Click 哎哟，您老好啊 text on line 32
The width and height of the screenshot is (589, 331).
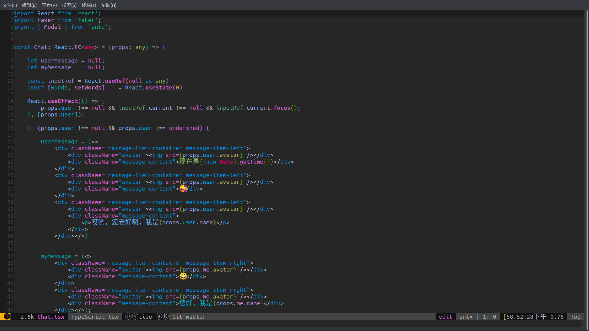(115, 222)
